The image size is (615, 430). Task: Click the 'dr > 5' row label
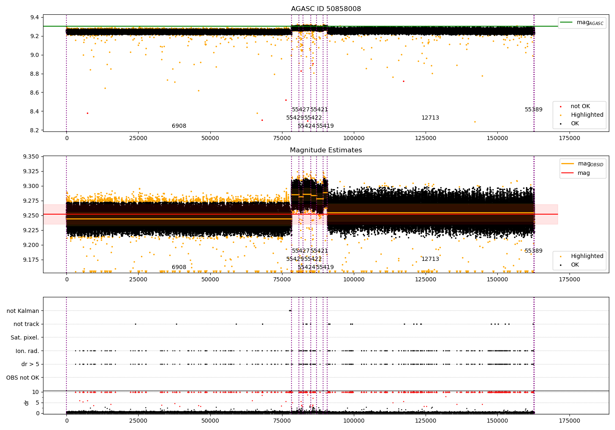click(30, 364)
